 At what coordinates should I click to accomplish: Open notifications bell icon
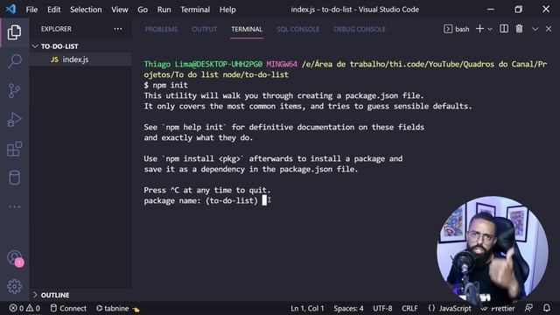(547, 308)
